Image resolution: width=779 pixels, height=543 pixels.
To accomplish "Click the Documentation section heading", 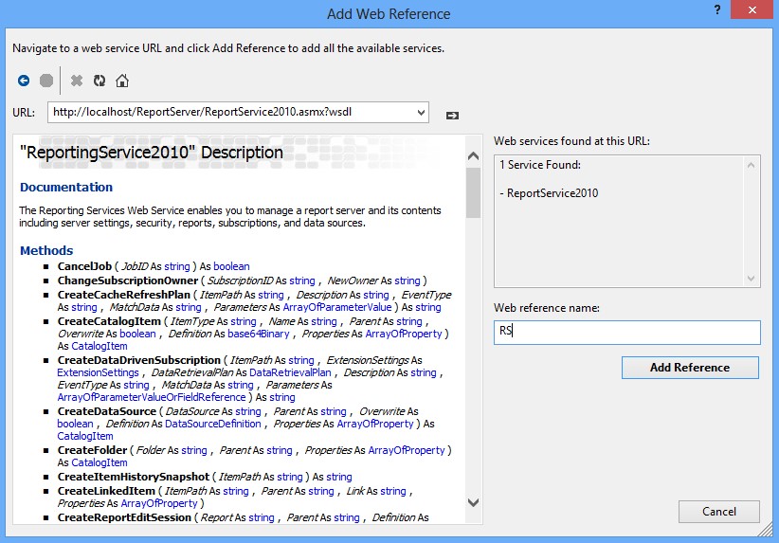I will (66, 188).
